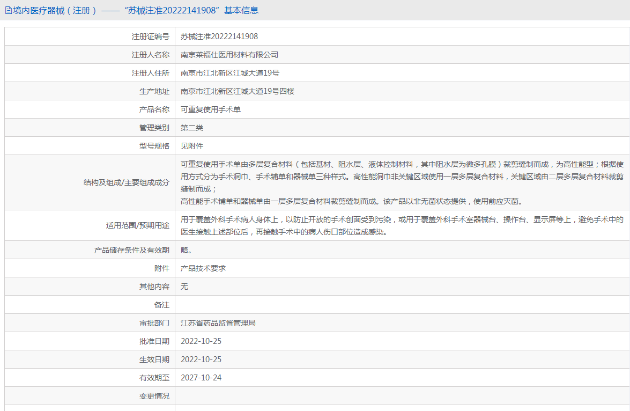Screen dimensions: 630x411
Task: Click the 型号规格 label
Action: (154, 146)
